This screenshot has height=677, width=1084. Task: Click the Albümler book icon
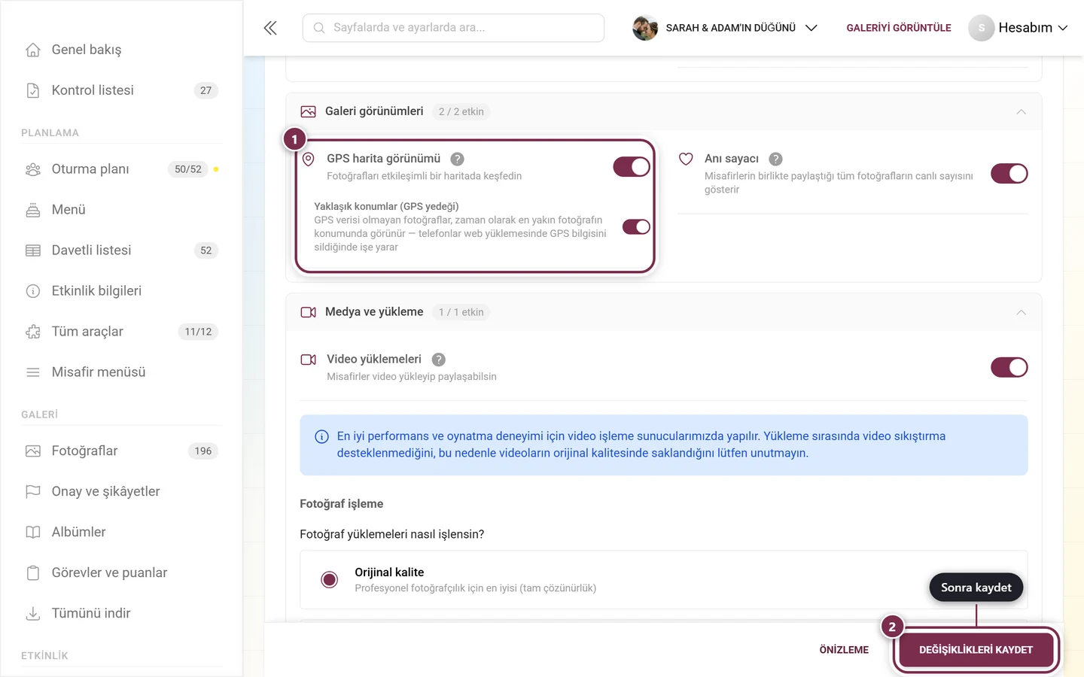click(33, 533)
